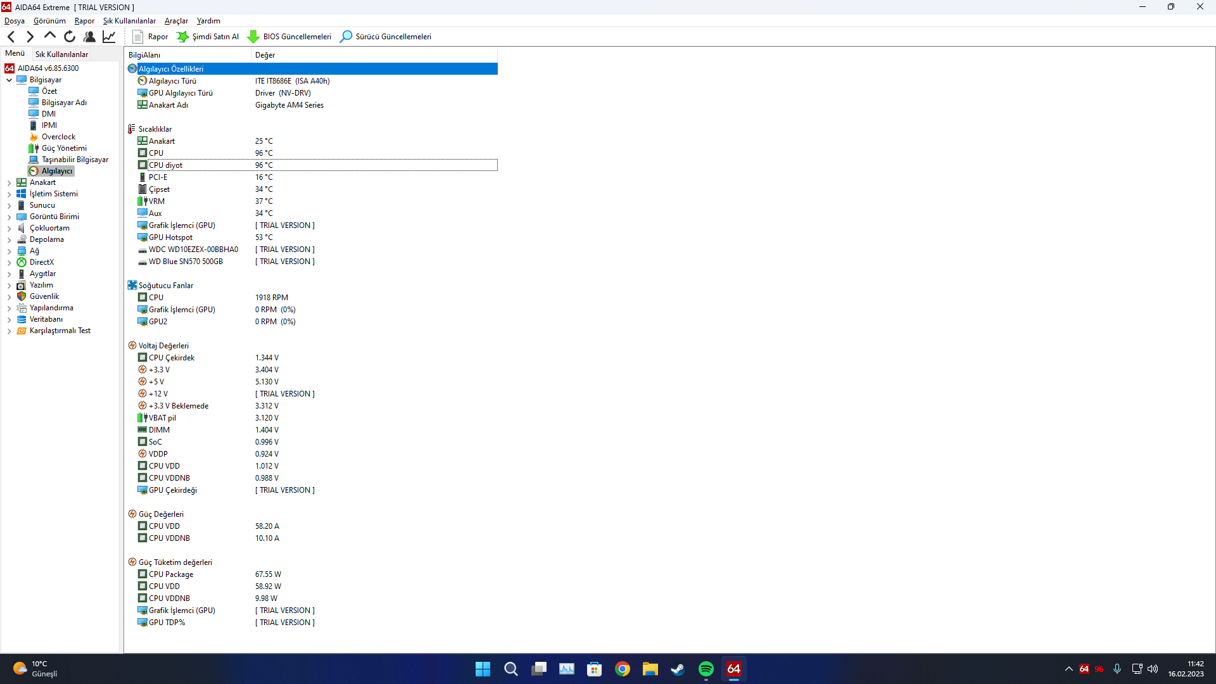The image size is (1216, 684).
Task: Click the Değer column header
Action: click(374, 55)
